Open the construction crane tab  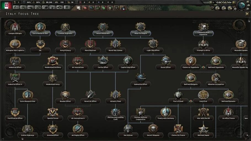pyautogui.click(x=45, y=7)
